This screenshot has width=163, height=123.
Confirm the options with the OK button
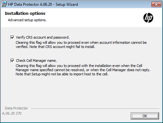click(x=145, y=116)
